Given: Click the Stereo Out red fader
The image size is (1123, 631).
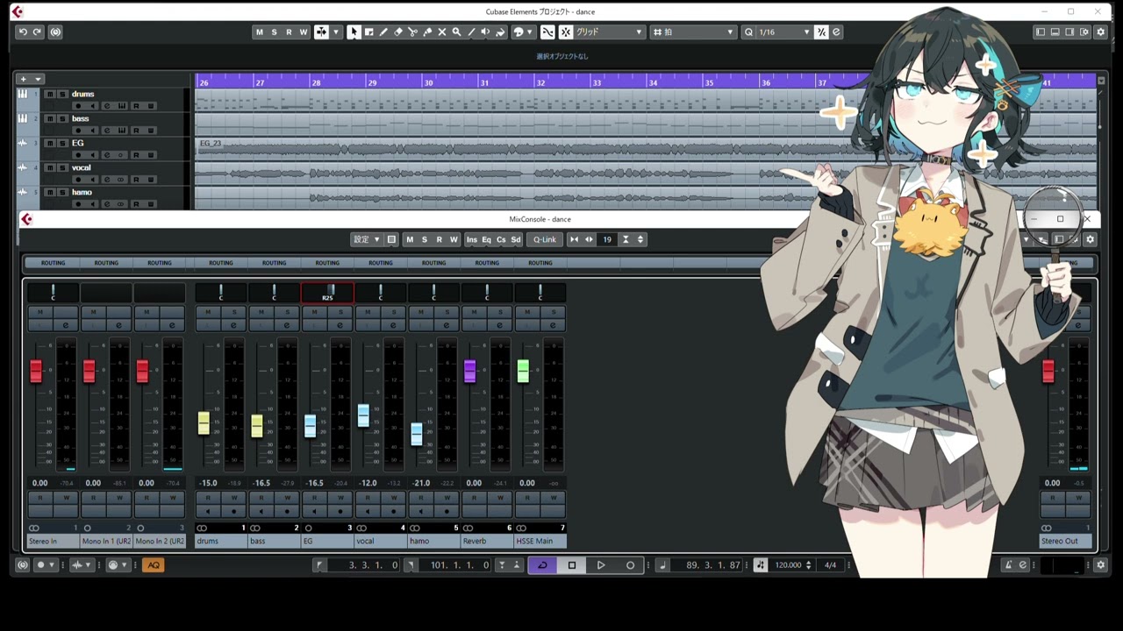Looking at the screenshot, I should pyautogui.click(x=1048, y=371).
